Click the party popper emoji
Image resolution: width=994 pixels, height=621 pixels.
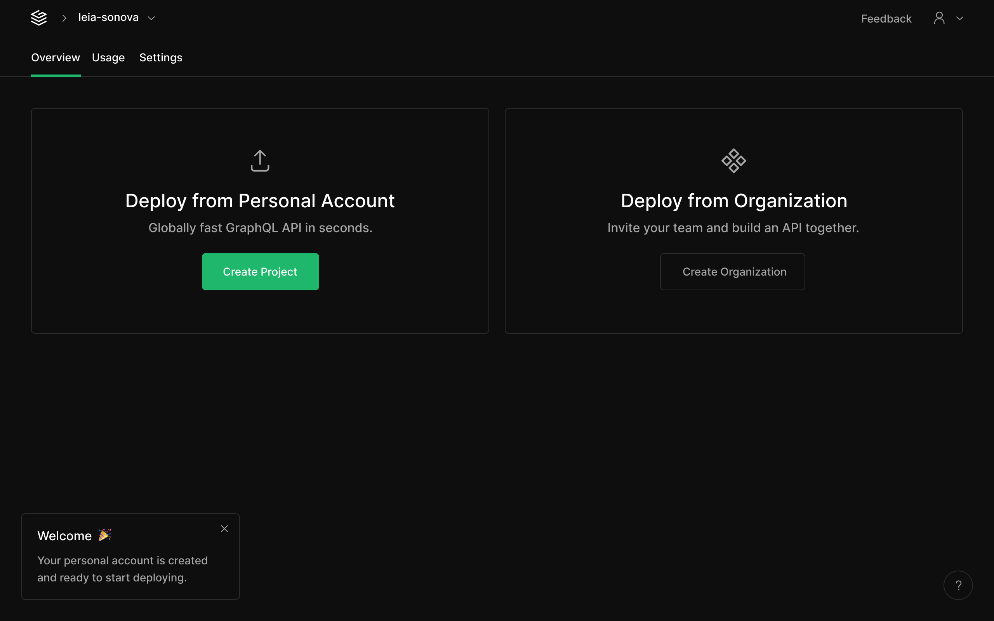coord(105,535)
